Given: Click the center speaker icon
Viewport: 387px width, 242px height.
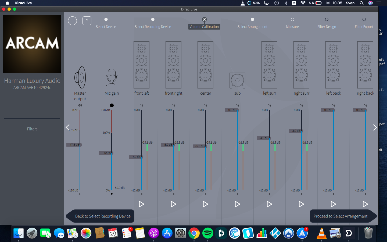Looking at the screenshot, I should click(205, 65).
